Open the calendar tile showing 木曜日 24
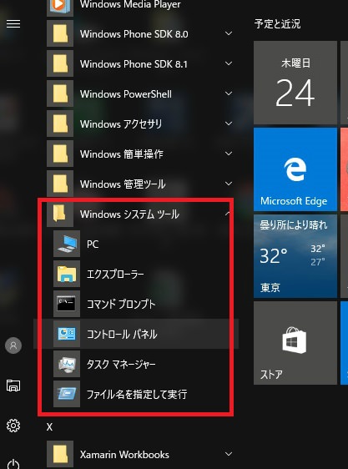348x469 pixels. (295, 83)
